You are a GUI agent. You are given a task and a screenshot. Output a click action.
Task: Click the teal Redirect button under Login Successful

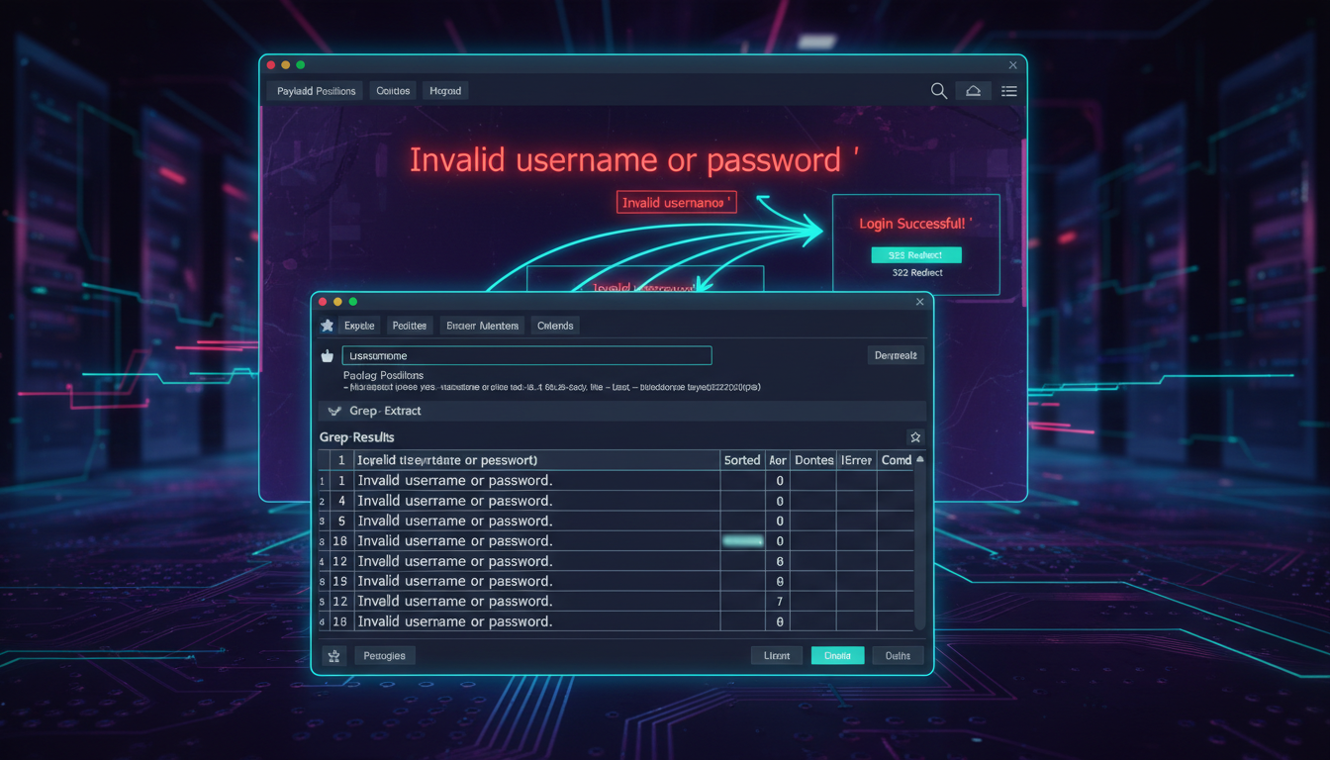(915, 255)
